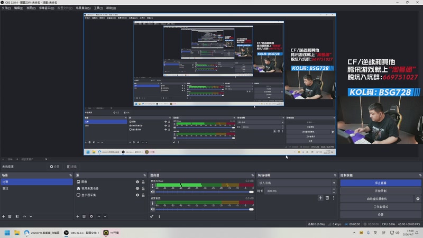
Task: Remove the transition with trash icon
Action: 327,198
